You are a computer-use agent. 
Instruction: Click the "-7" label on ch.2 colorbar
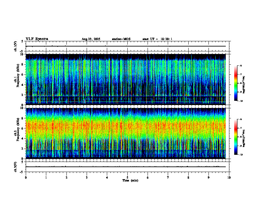coord(240,128)
